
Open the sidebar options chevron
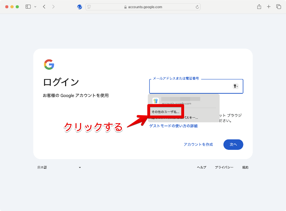(x=35, y=7)
